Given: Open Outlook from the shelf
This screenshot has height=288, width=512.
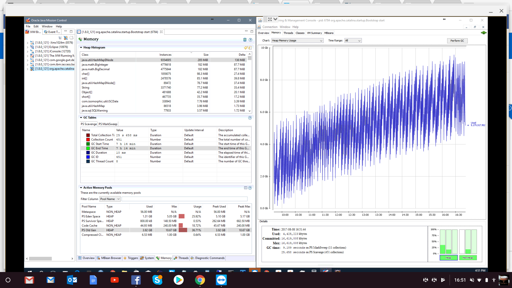Looking at the screenshot, I should pos(72,280).
